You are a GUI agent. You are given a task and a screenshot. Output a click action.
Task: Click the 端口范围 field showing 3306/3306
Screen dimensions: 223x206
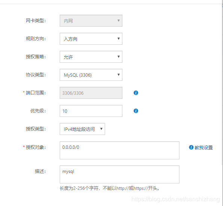tap(91, 93)
